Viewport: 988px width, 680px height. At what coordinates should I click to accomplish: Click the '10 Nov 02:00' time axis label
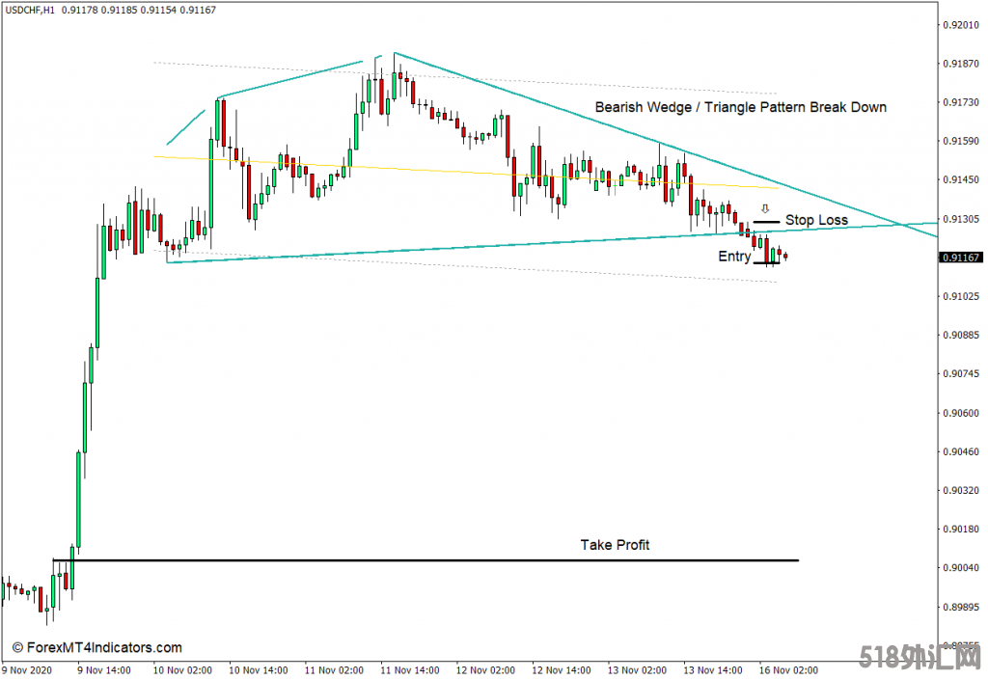tap(182, 670)
